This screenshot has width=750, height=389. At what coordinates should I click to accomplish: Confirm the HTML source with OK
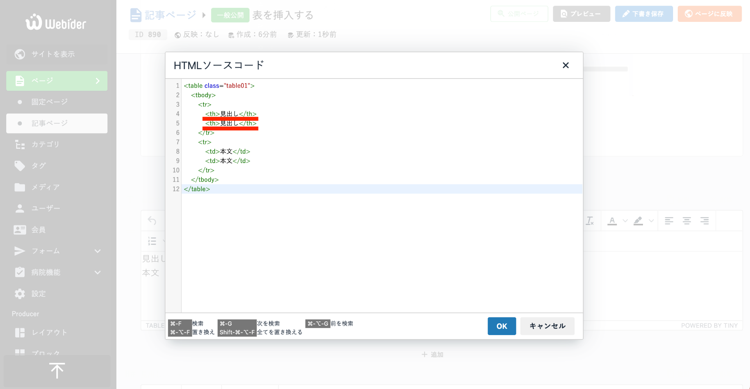(502, 326)
